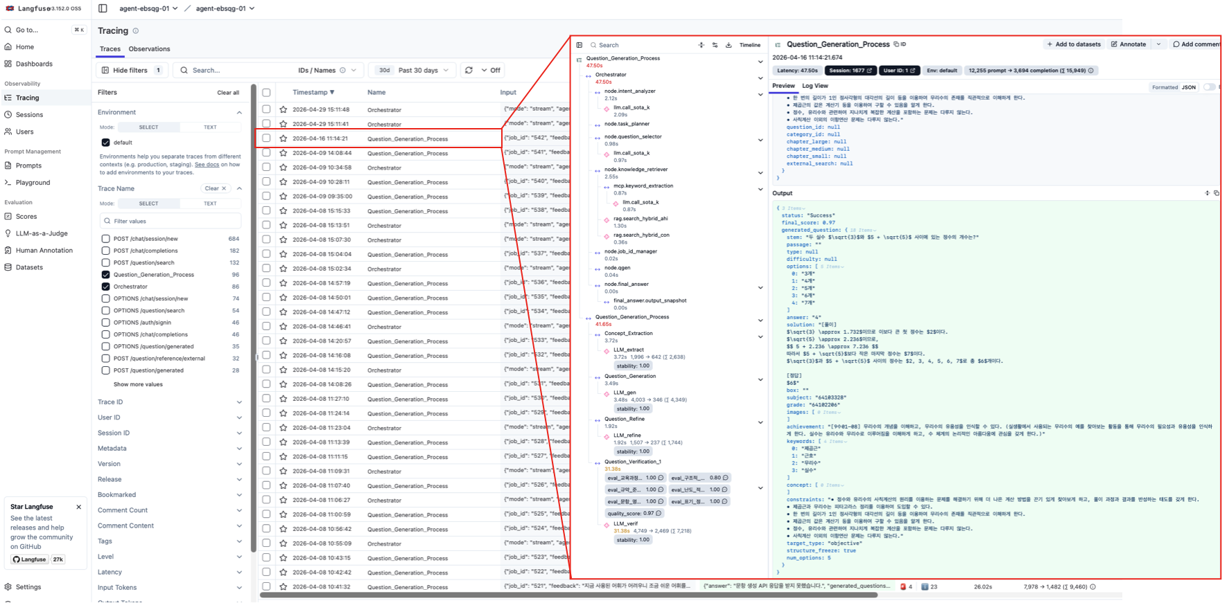Open Prompts under Prompt Management
The height and width of the screenshot is (603, 1227).
pyautogui.click(x=28, y=165)
